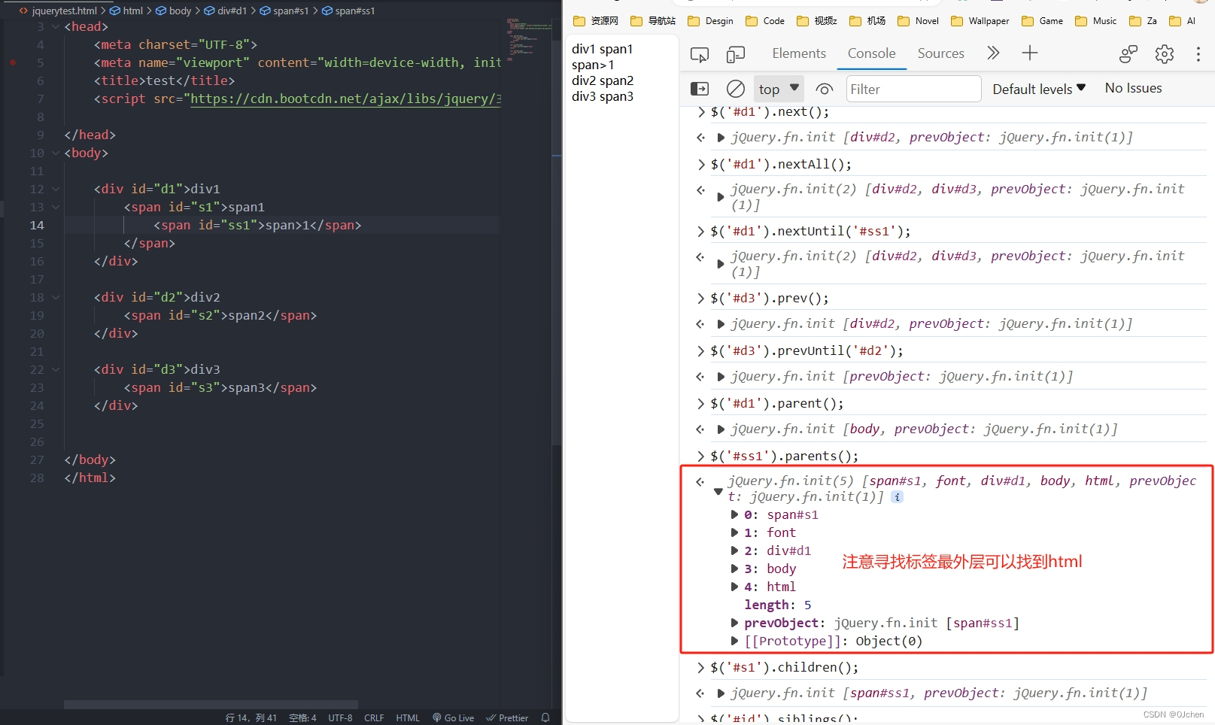Open the notifications bell in the status bar
Viewport: 1215px width, 725px height.
click(545, 717)
